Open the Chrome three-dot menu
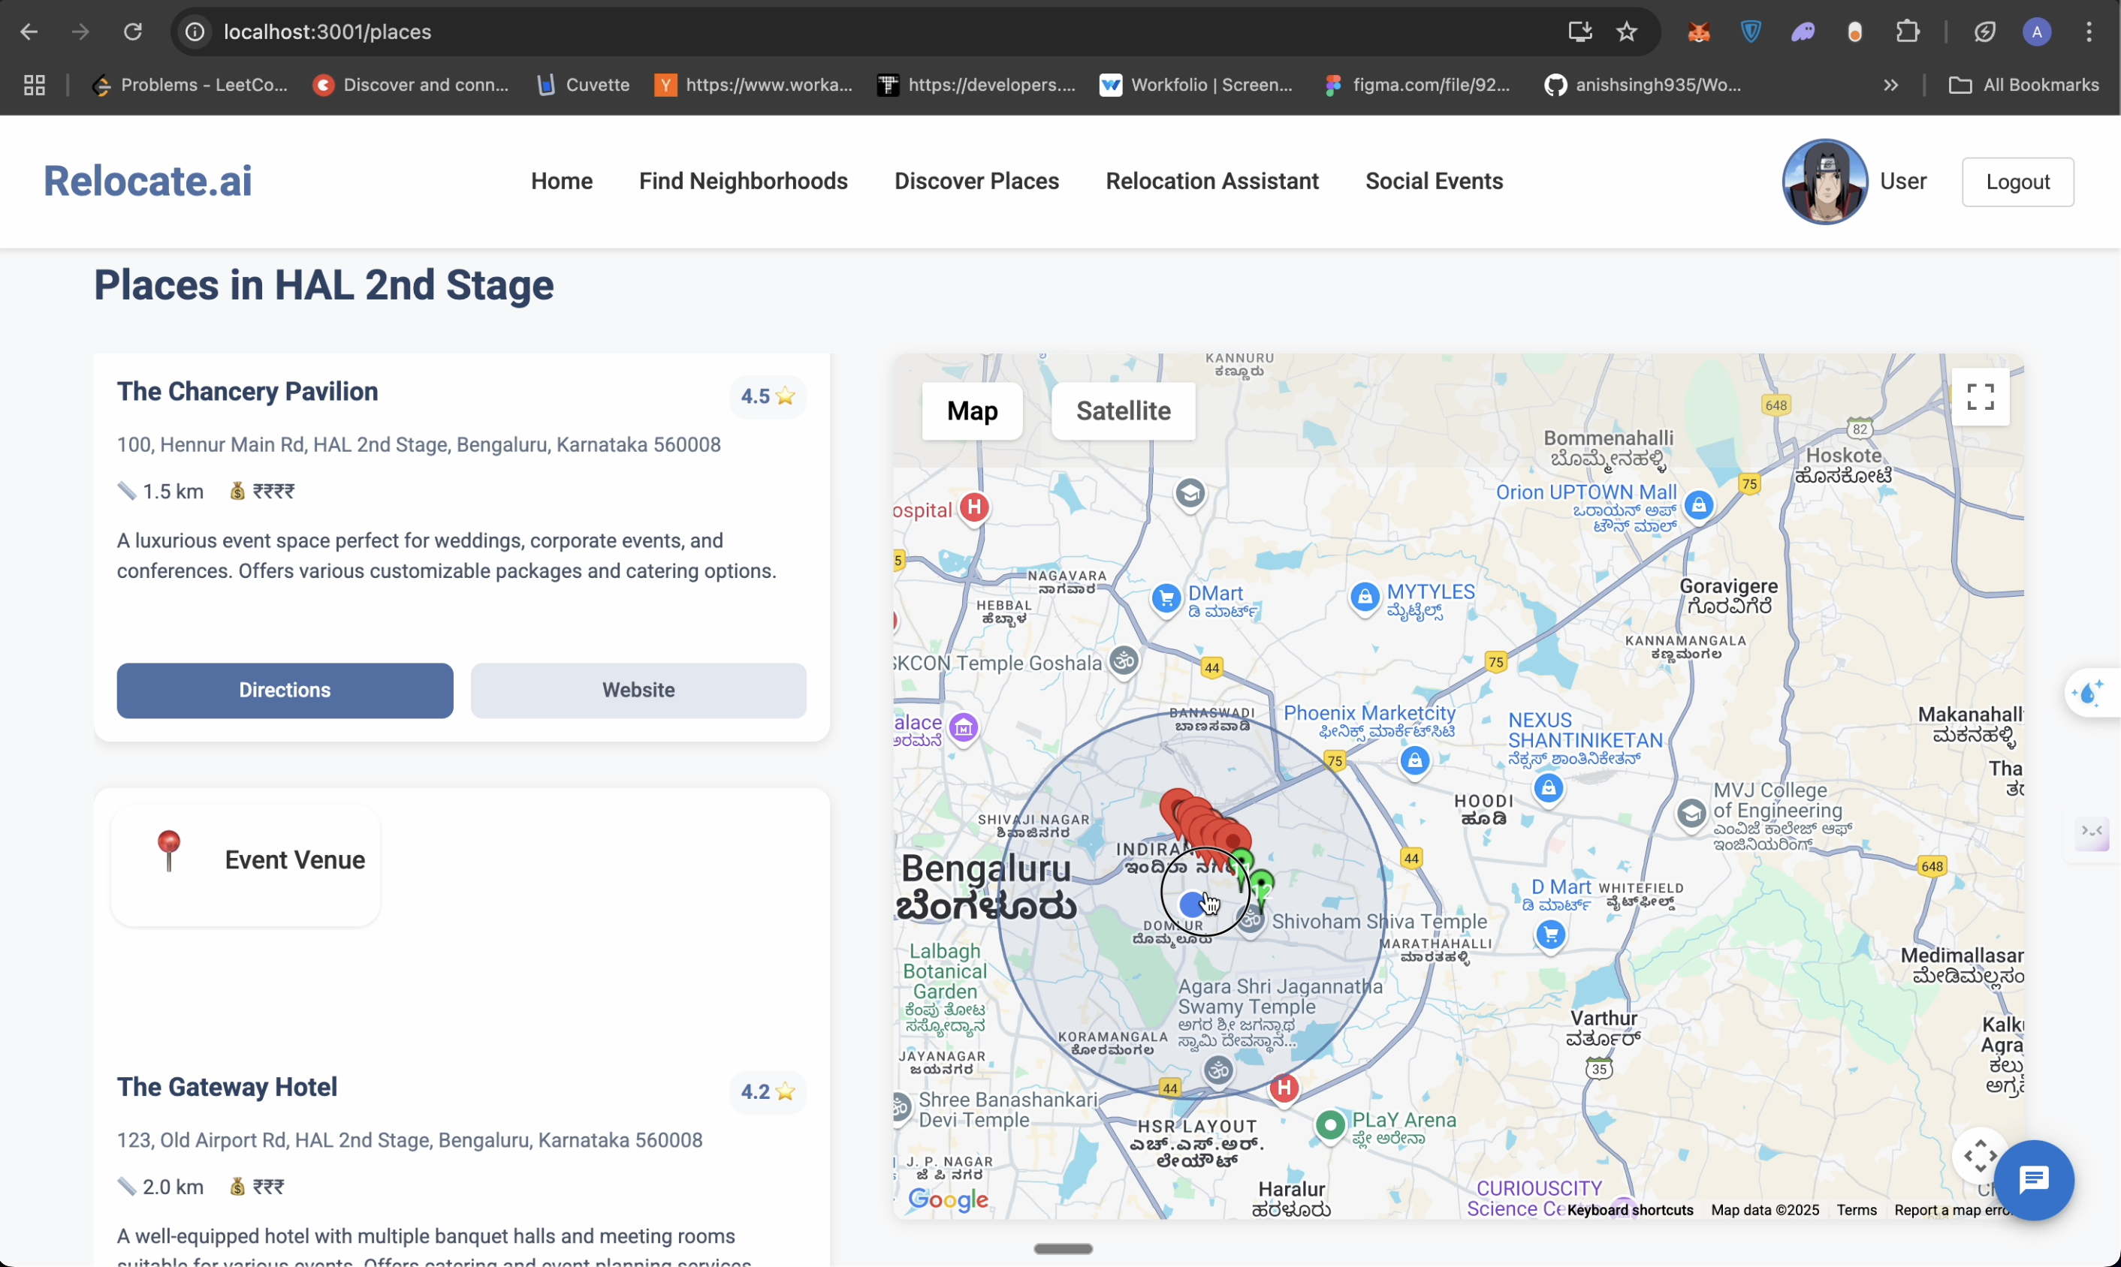This screenshot has height=1267, width=2121. pos(2089,32)
